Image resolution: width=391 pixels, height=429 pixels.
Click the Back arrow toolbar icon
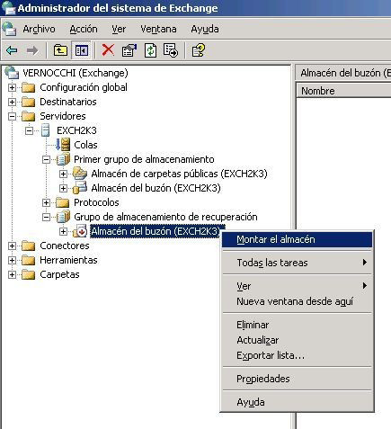pyautogui.click(x=12, y=50)
